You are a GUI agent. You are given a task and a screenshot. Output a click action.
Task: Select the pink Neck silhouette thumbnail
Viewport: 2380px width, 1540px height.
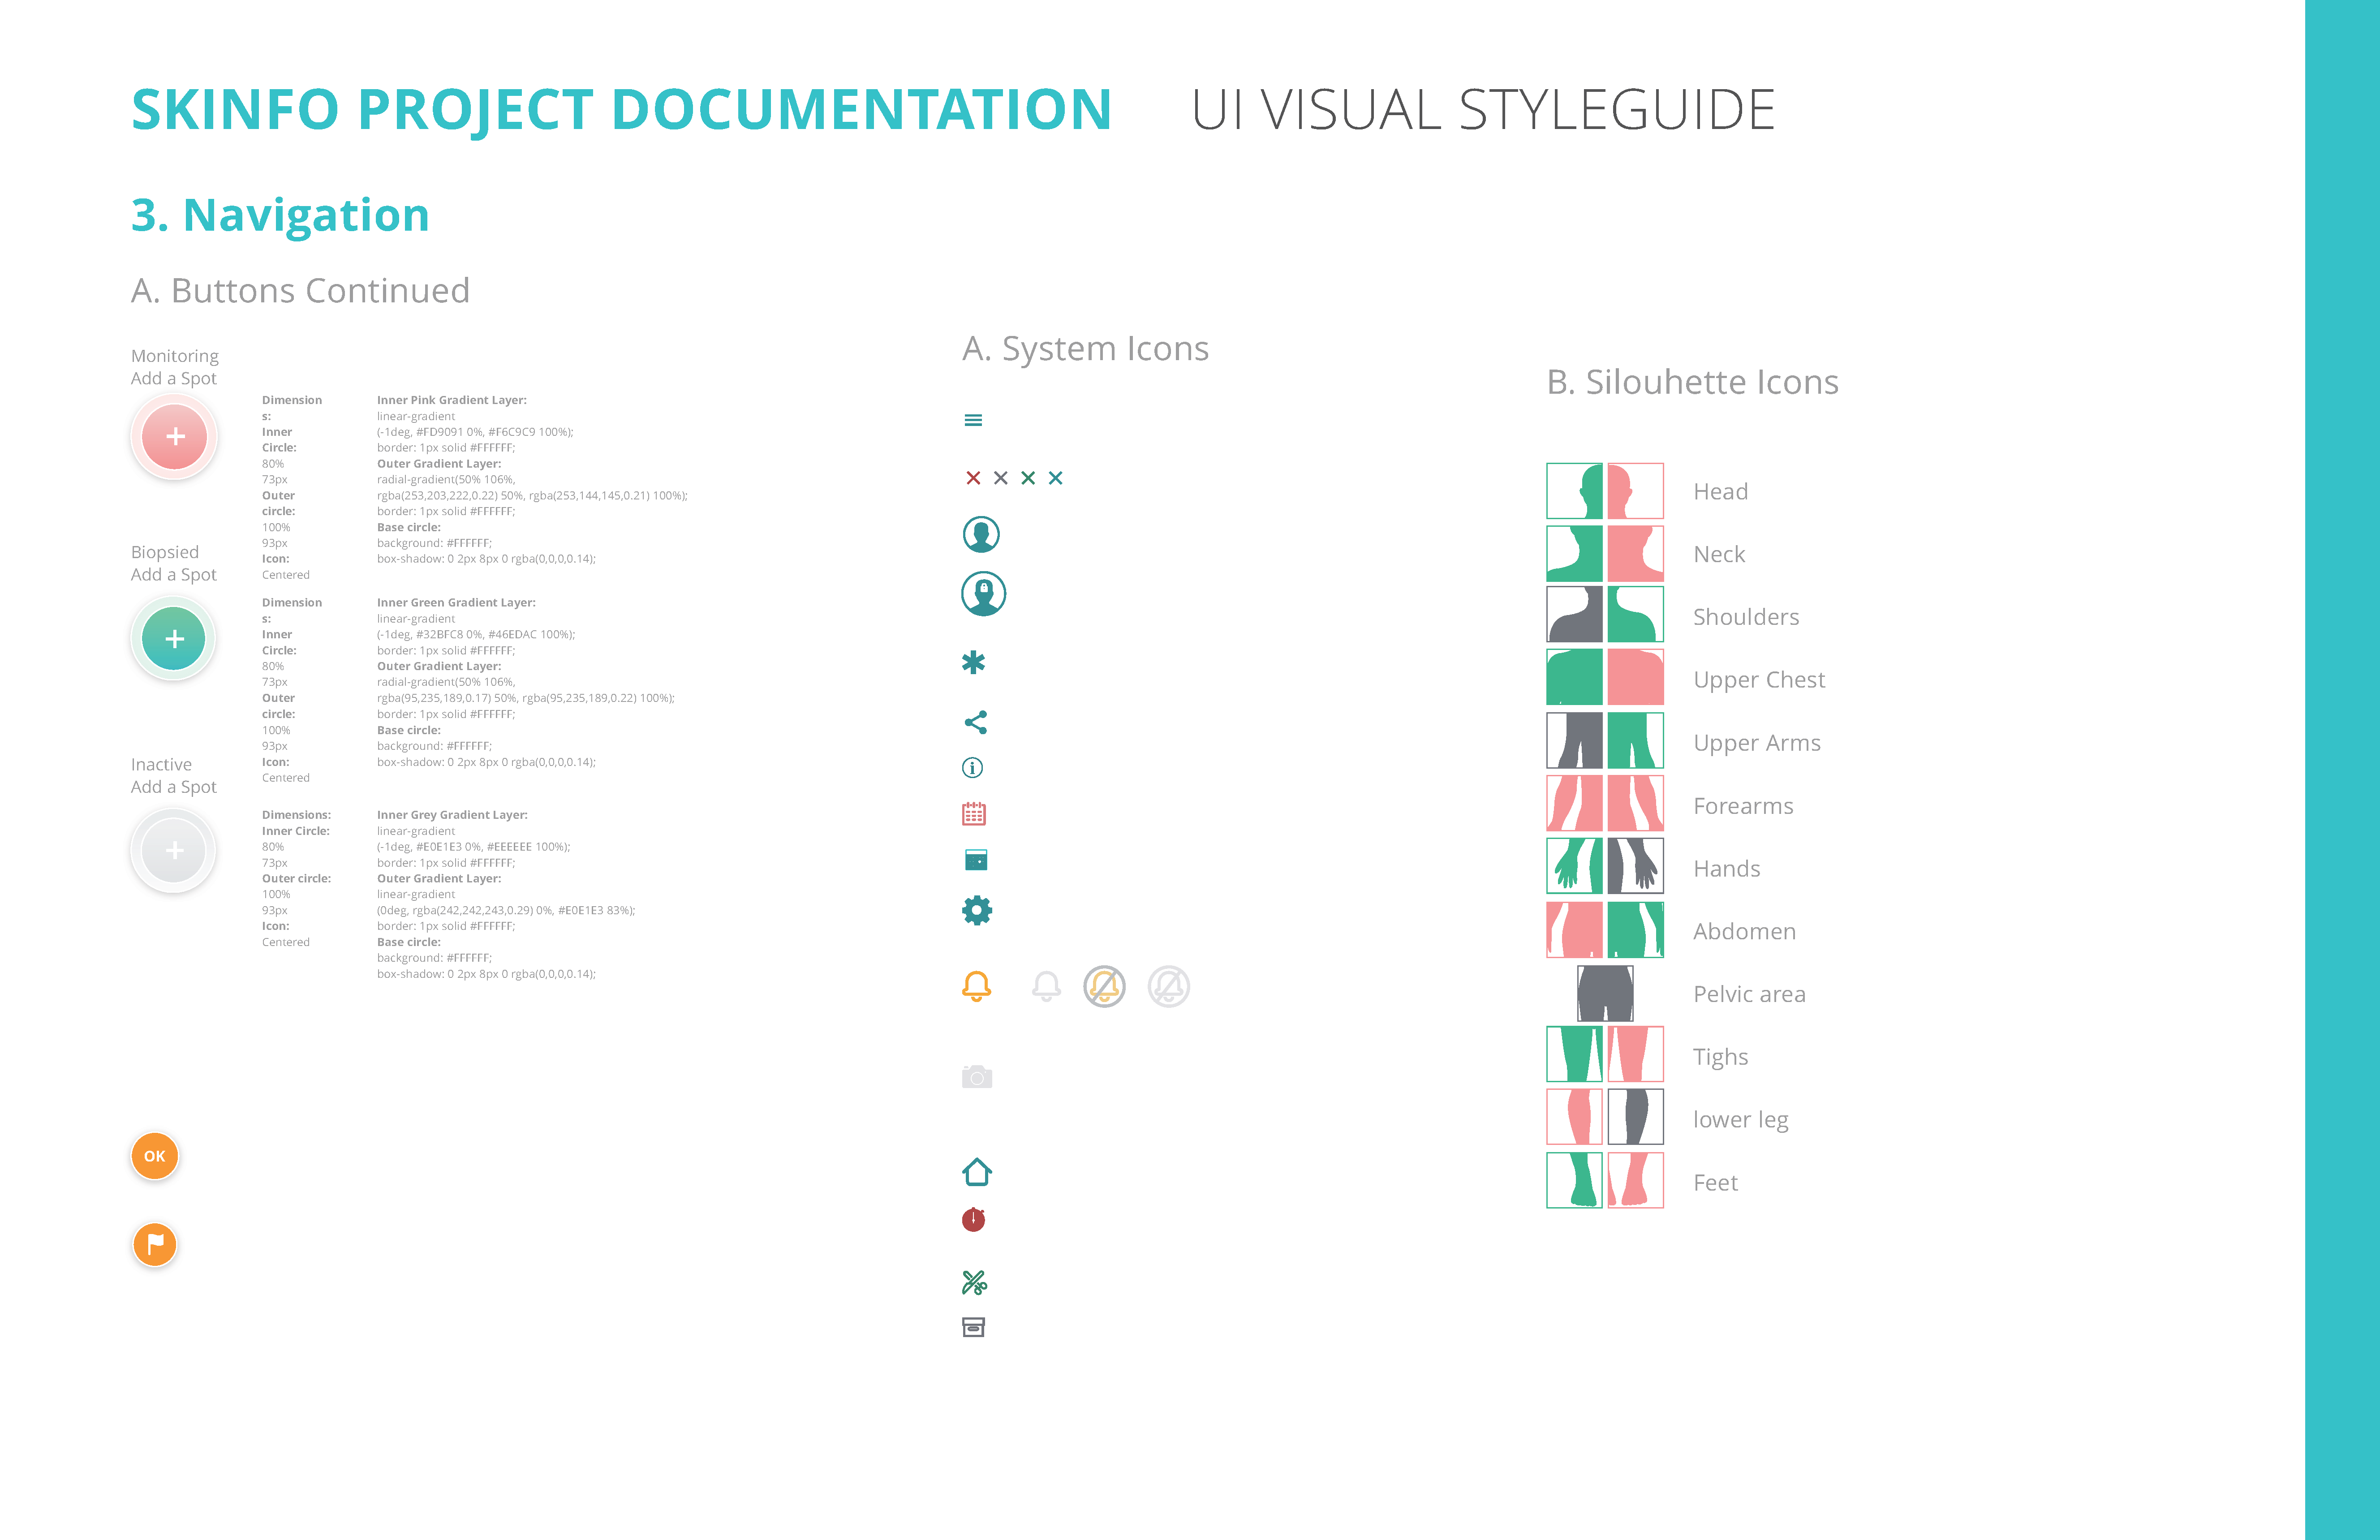[1636, 554]
